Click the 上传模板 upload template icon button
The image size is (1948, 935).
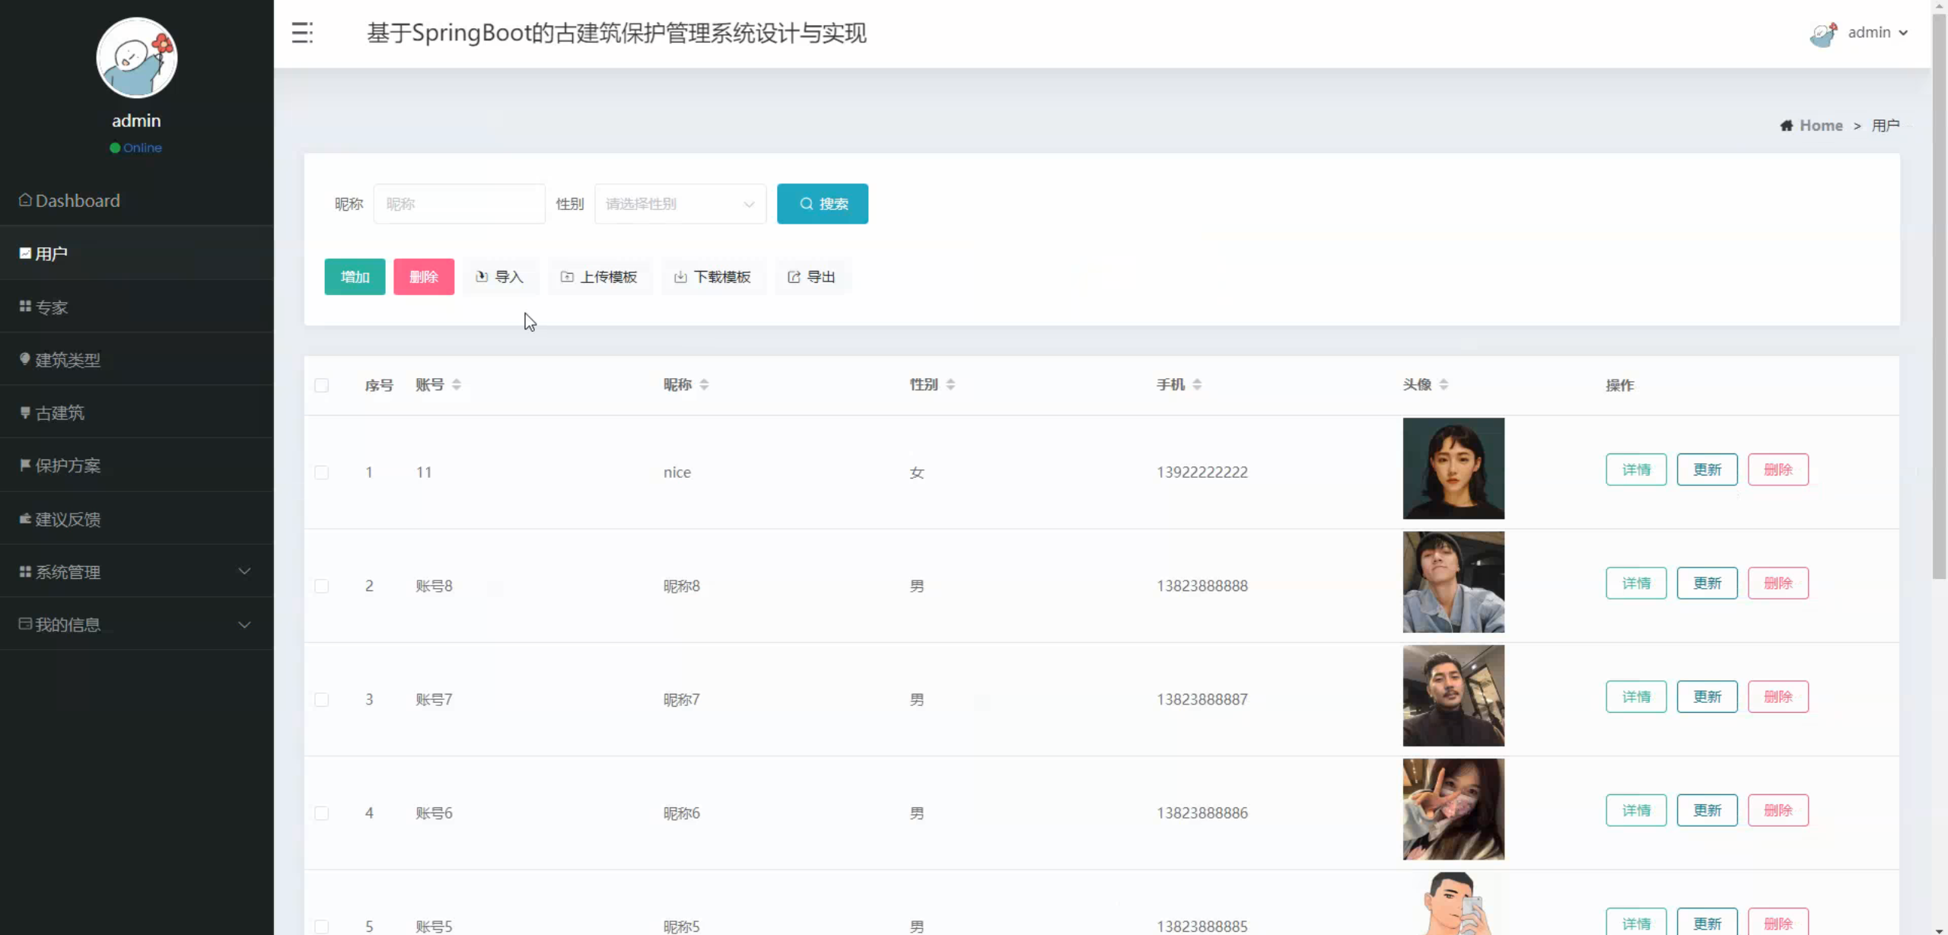[x=599, y=277]
